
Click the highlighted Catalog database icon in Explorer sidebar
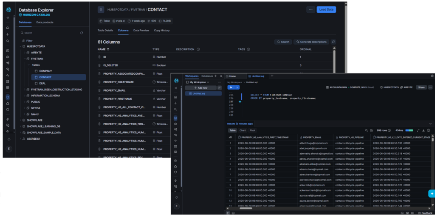click(x=8, y=97)
